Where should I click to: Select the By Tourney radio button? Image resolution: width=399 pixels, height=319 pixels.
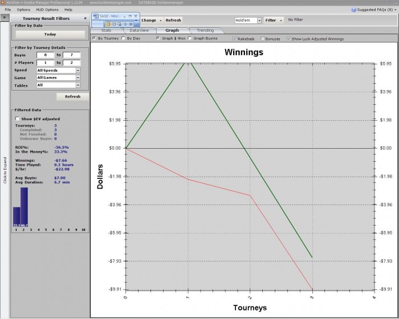click(94, 38)
